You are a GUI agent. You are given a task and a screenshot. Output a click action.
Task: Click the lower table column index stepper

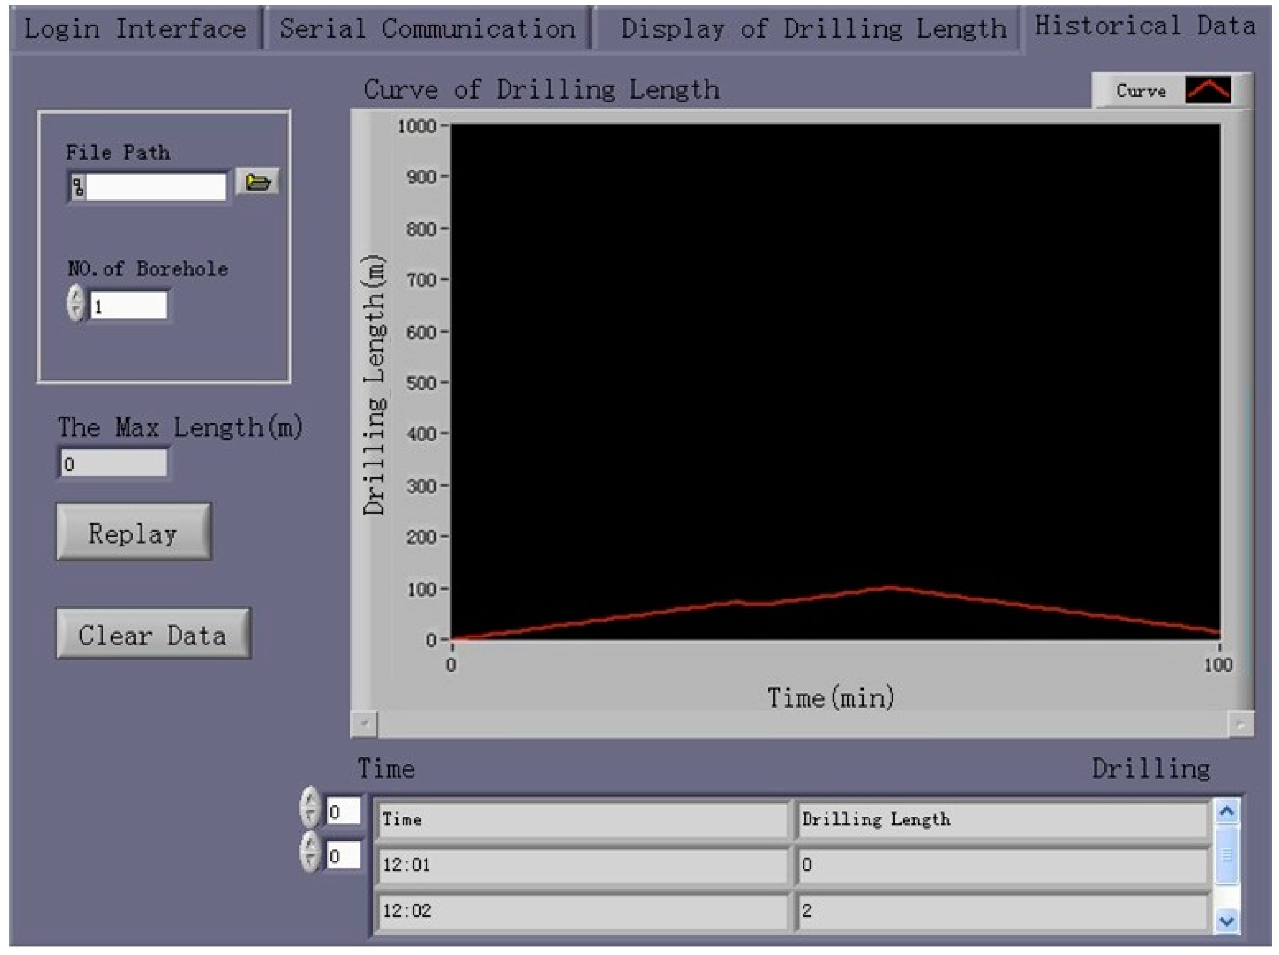[310, 852]
